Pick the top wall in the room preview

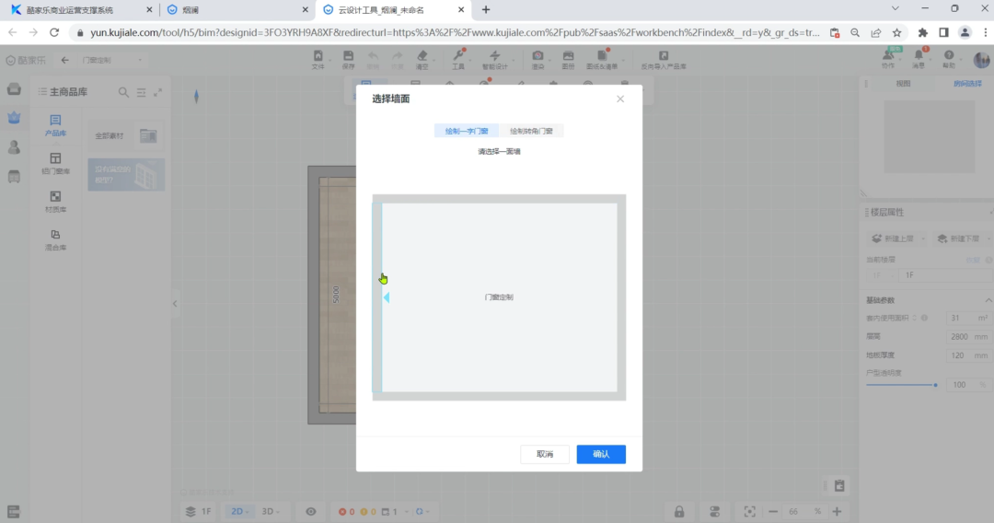pyautogui.click(x=499, y=199)
